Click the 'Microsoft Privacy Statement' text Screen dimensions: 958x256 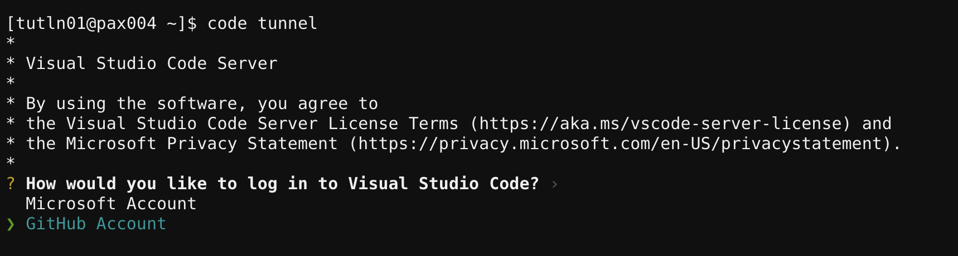click(x=202, y=144)
